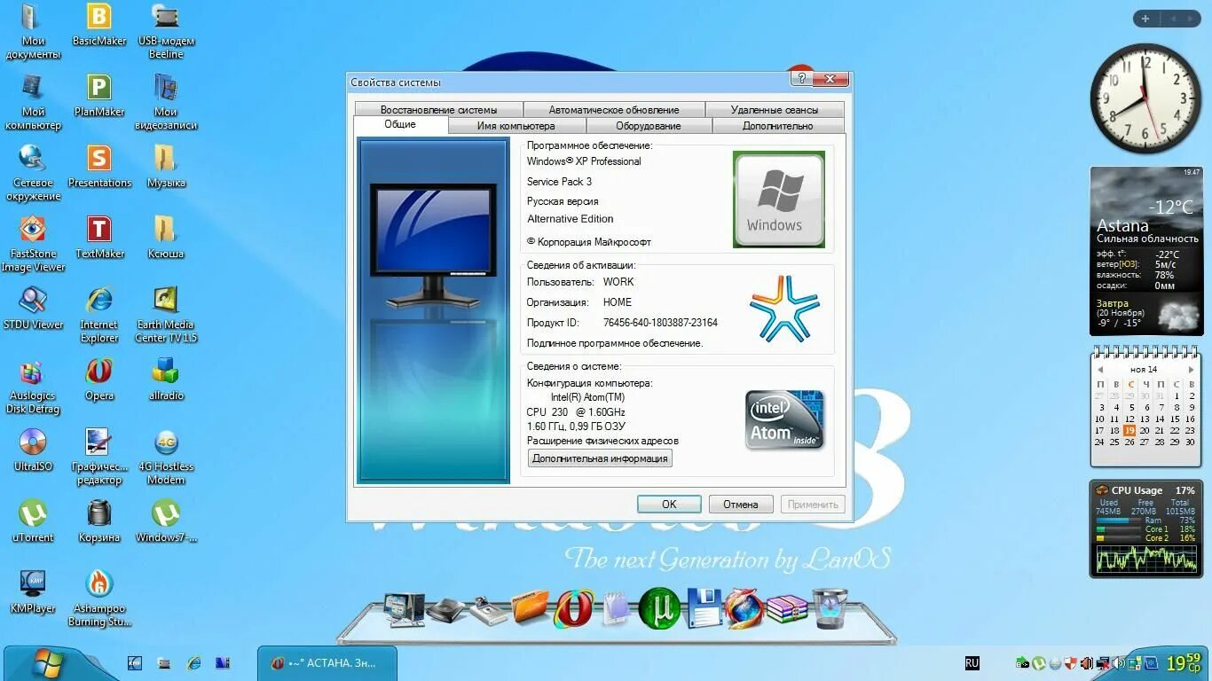Launch Earth Media Center TV shortcut
The image size is (1212, 681).
166,315
